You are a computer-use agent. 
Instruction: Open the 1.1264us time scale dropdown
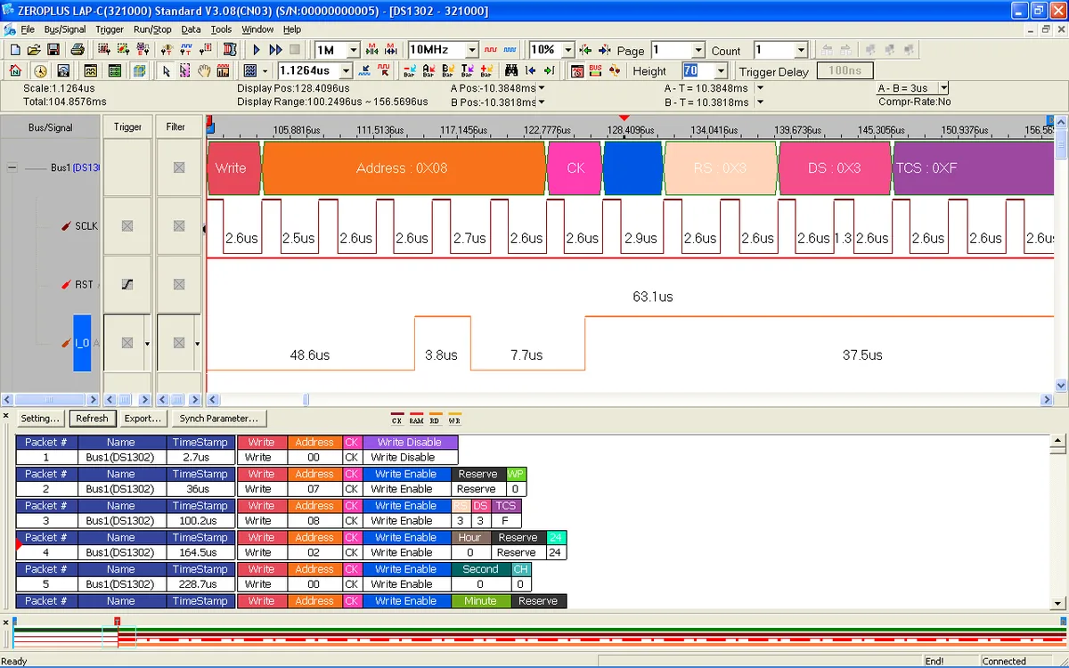pos(347,71)
